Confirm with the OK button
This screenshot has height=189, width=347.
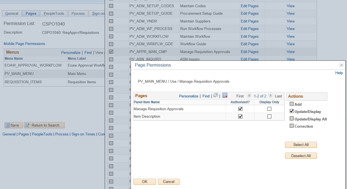point(145,182)
